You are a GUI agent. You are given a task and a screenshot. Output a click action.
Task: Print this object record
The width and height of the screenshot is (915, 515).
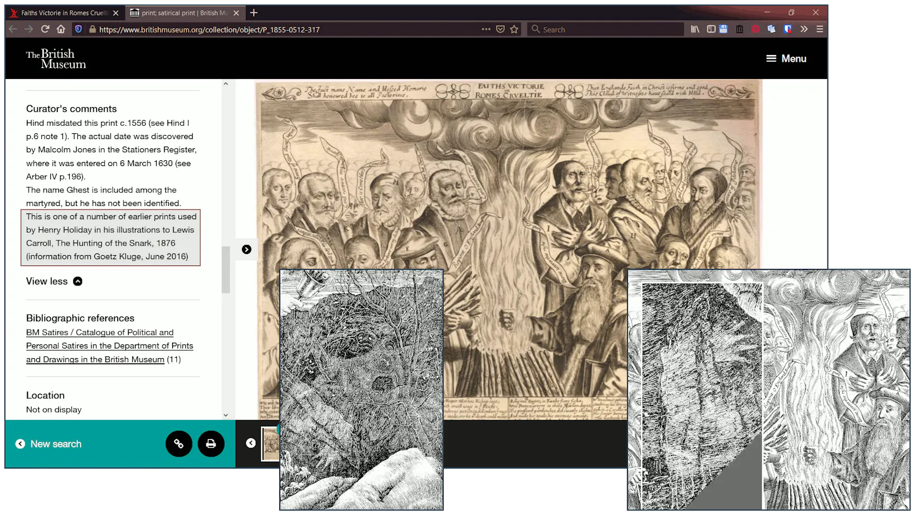(x=211, y=444)
